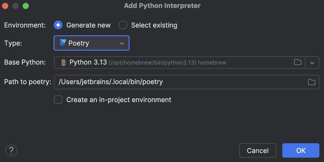Screen dimensions: 324x162
Task: Switch to "Select existing" environment
Action: pyautogui.click(x=123, y=25)
